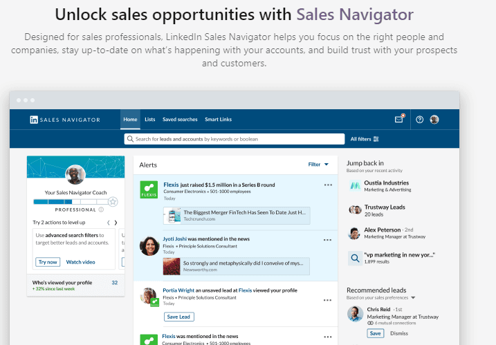
Task: Click the Sales Navigator heading link
Action: click(x=355, y=15)
